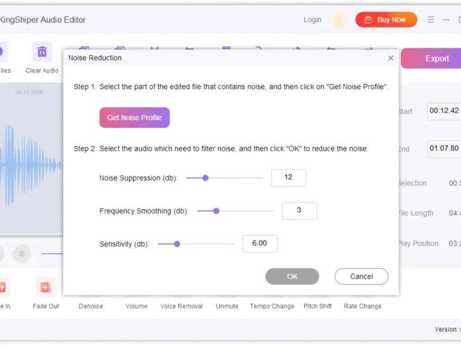This screenshot has width=461, height=345.
Task: Click the Clear Audio label text
Action: click(x=42, y=70)
